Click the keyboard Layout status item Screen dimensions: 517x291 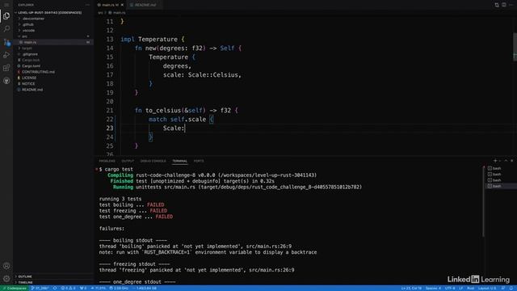tap(487, 288)
